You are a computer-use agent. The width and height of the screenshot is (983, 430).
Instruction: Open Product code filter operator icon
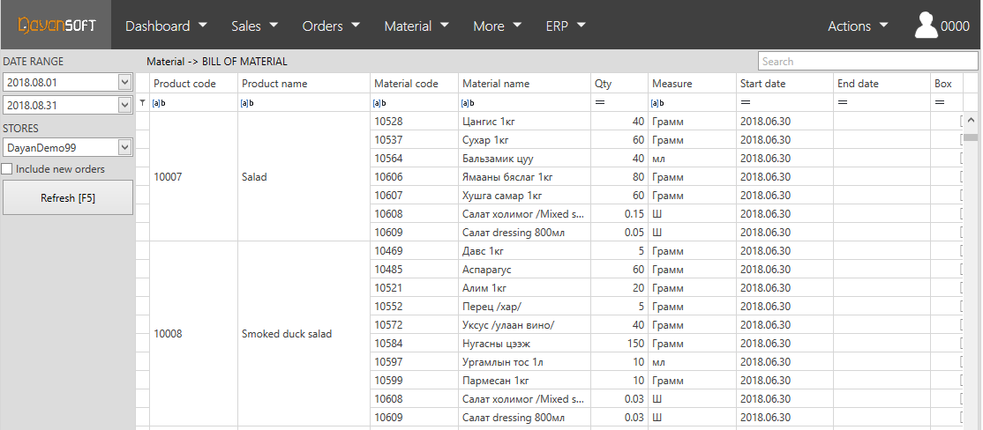[159, 102]
